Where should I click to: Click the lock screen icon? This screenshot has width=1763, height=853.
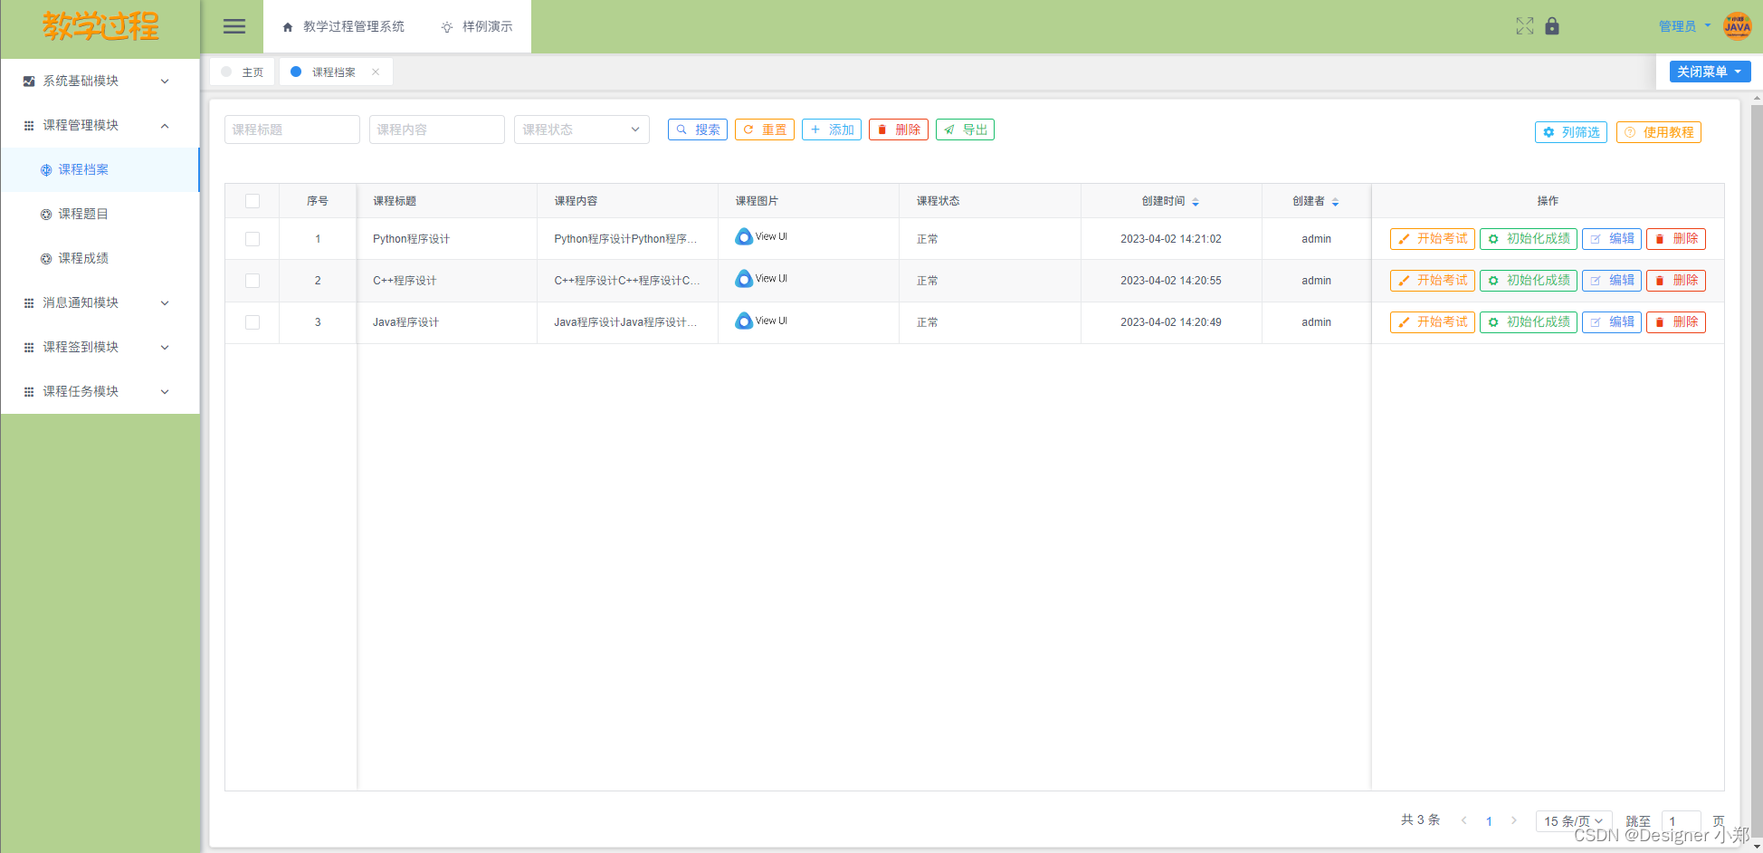pyautogui.click(x=1552, y=26)
